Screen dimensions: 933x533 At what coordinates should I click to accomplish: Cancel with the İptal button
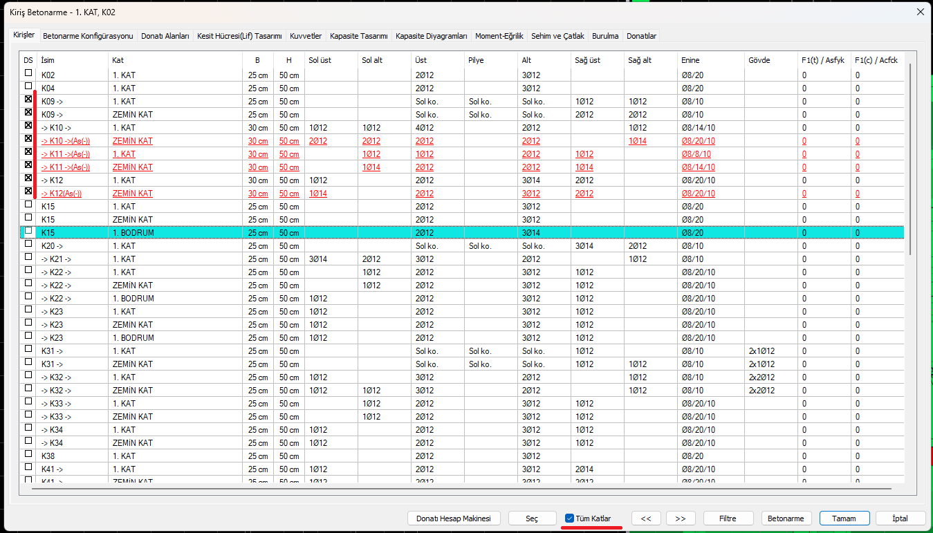[x=900, y=518]
